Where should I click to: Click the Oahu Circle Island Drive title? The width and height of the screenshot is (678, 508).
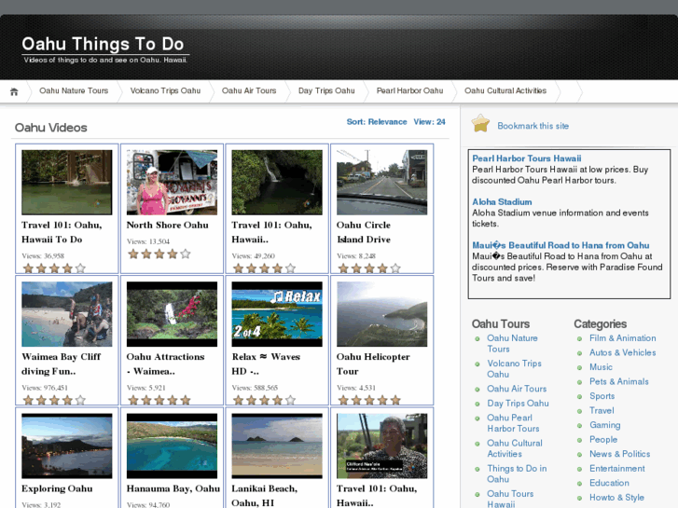(364, 232)
